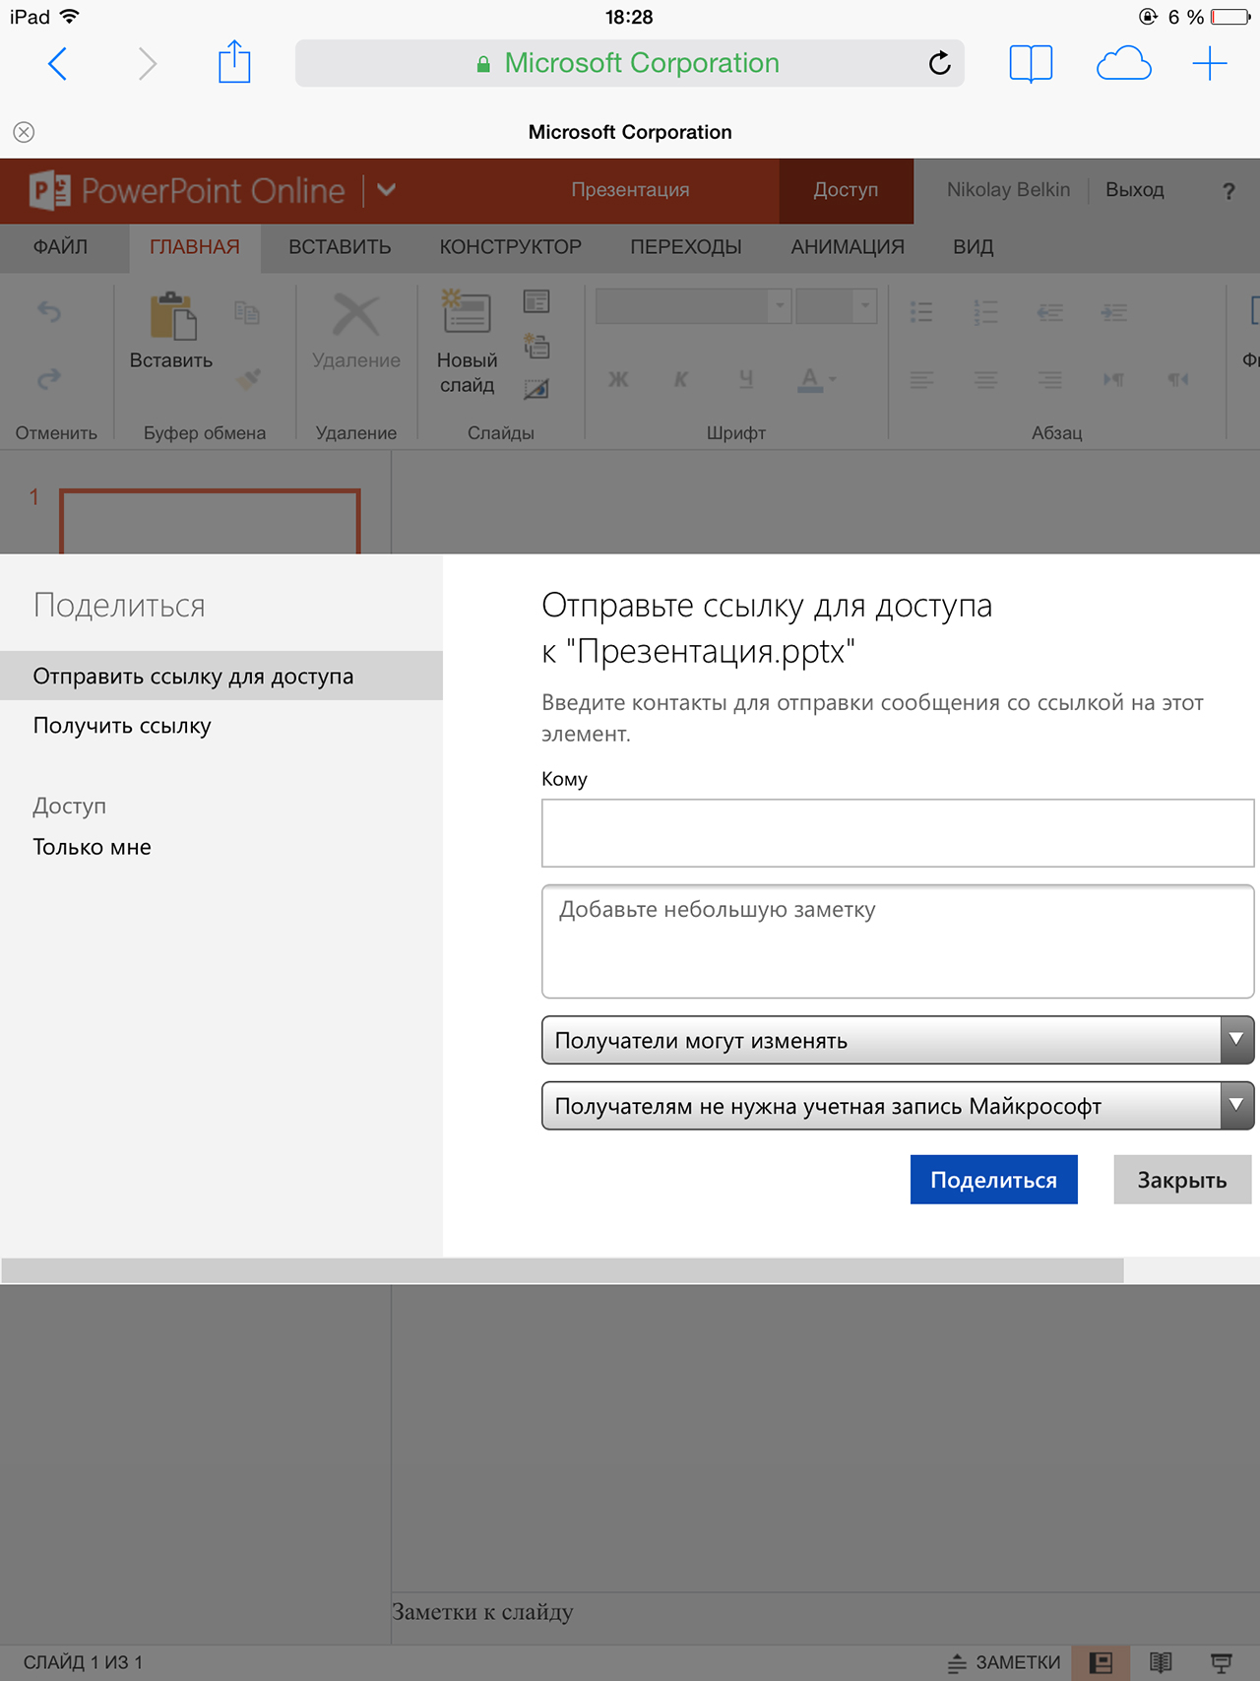
Task: Click the dialog horizontal scrollbar
Action: click(562, 1270)
